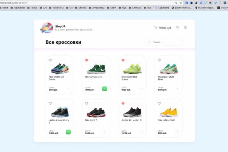The height and width of the screenshot is (152, 228).
Task: Click the blue circular question-mark extension icon
Action: point(187,3)
